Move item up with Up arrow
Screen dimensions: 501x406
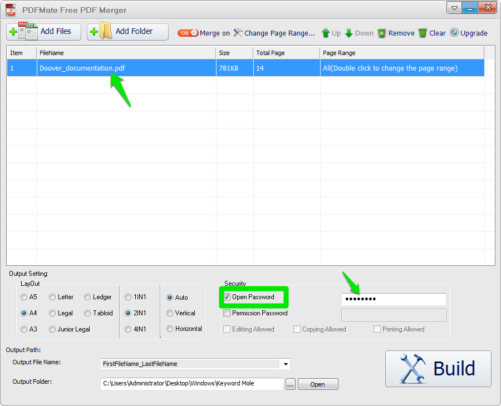331,33
